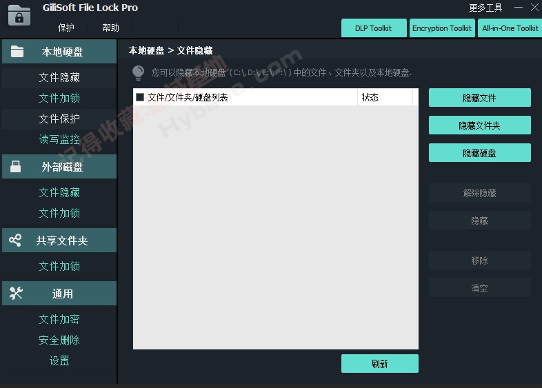Image resolution: width=542 pixels, height=388 pixels.
Task: Click the folder icon beside 本地硬盘
Action: pyautogui.click(x=17, y=52)
